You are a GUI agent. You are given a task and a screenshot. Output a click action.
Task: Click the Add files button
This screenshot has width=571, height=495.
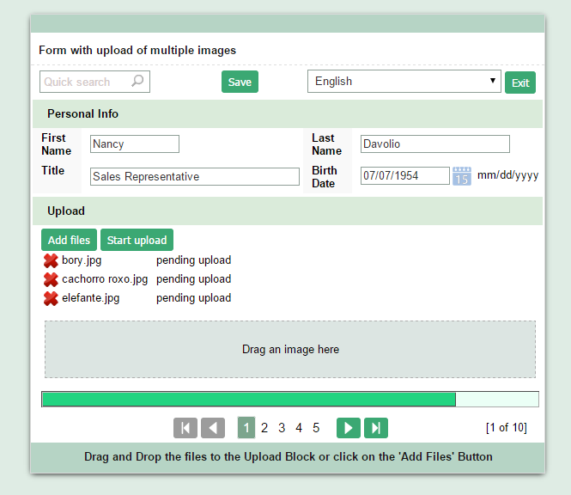tap(69, 240)
